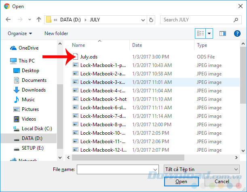Change the file view layout
The image size is (247, 192).
point(201,33)
